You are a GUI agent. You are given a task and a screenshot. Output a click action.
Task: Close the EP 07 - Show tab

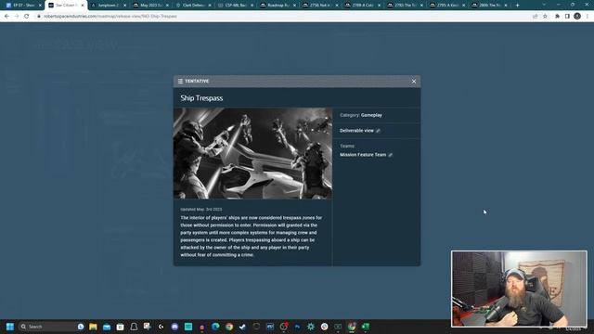click(x=40, y=6)
